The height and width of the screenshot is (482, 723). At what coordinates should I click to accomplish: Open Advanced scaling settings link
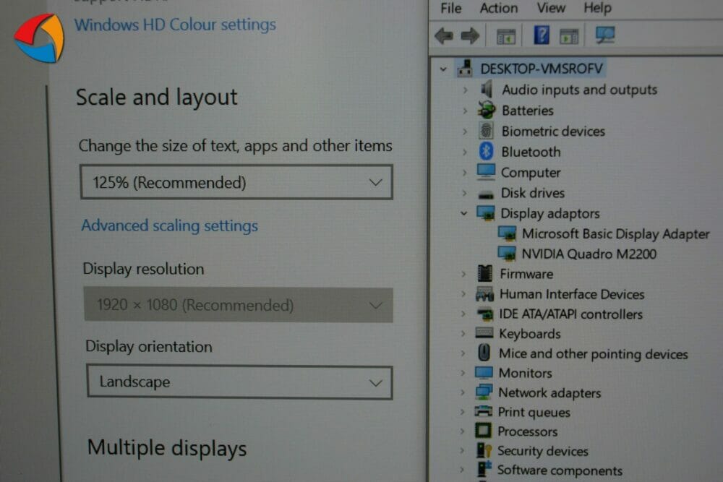tap(170, 225)
